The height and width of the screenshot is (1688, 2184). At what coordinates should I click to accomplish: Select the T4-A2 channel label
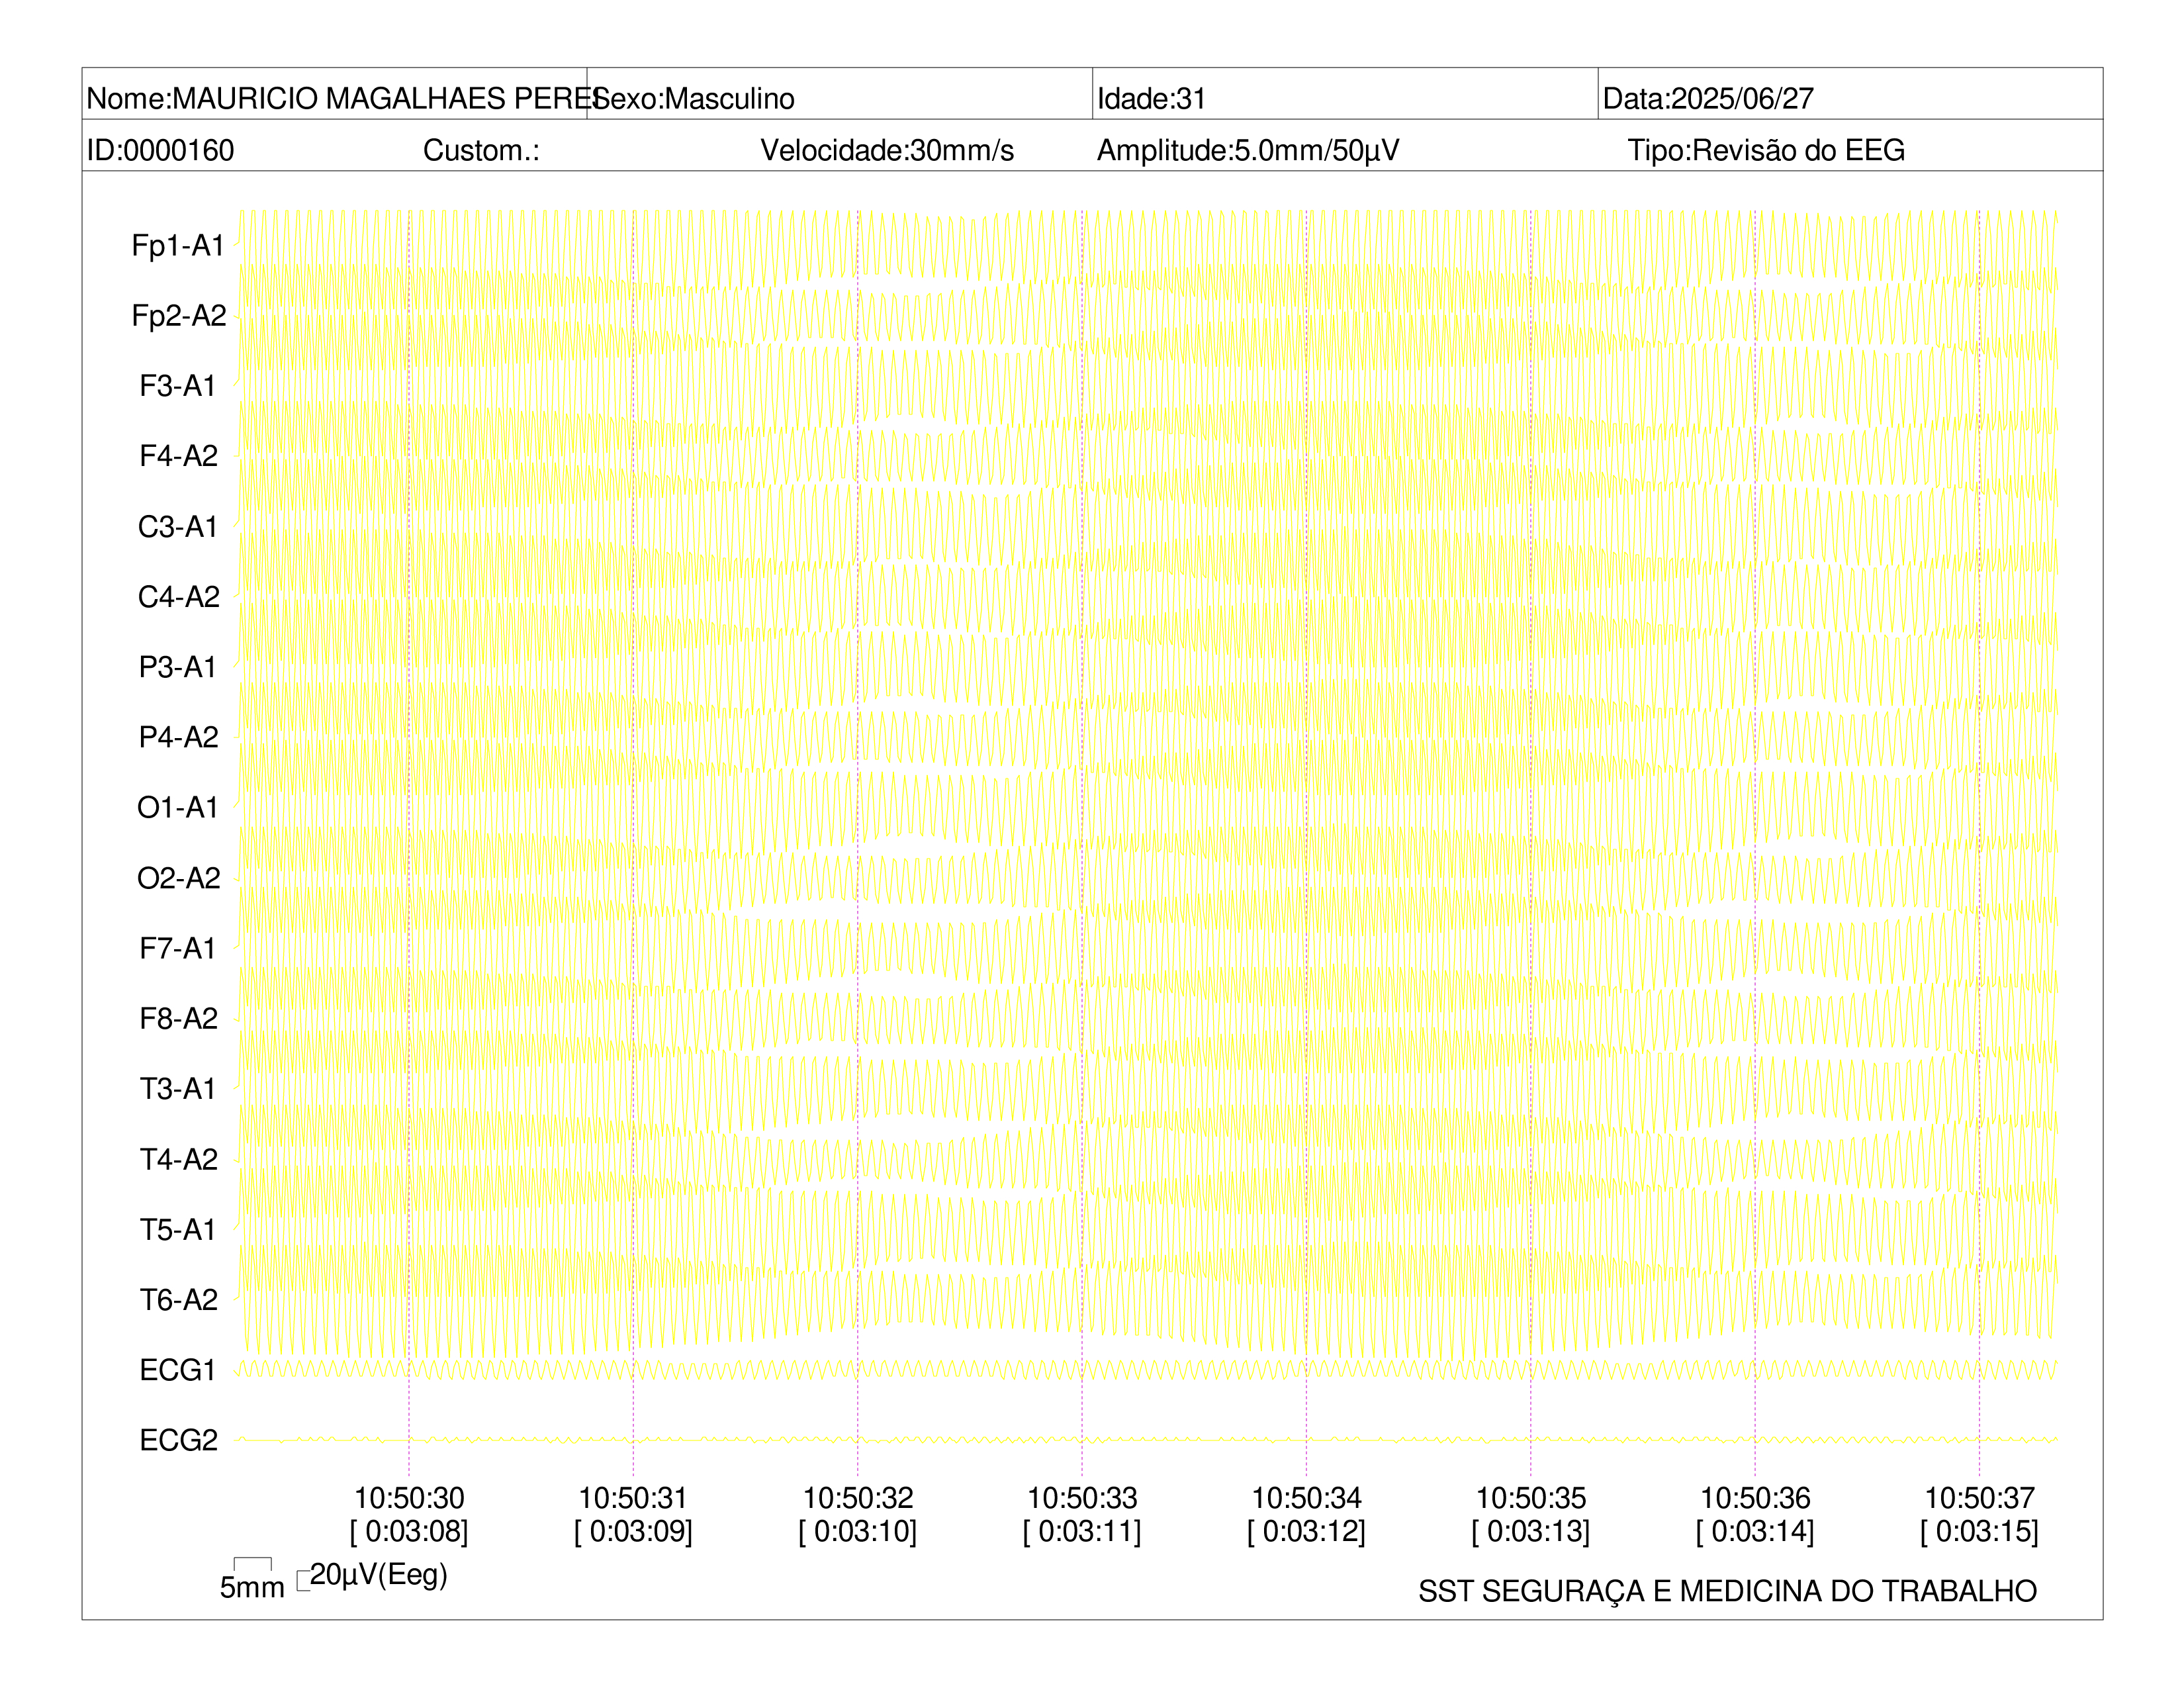178,1159
